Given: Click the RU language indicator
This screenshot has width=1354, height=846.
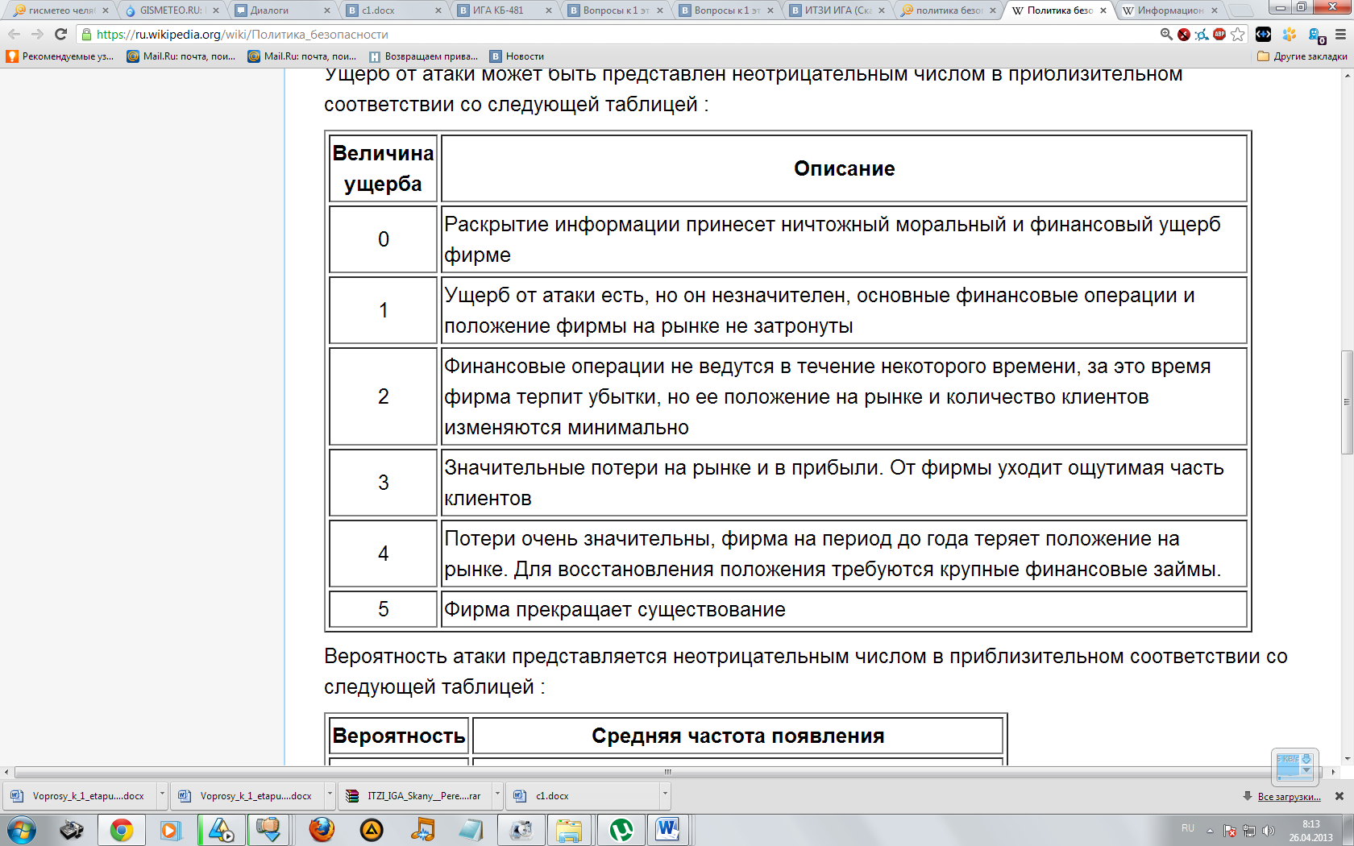Looking at the screenshot, I should [1187, 828].
